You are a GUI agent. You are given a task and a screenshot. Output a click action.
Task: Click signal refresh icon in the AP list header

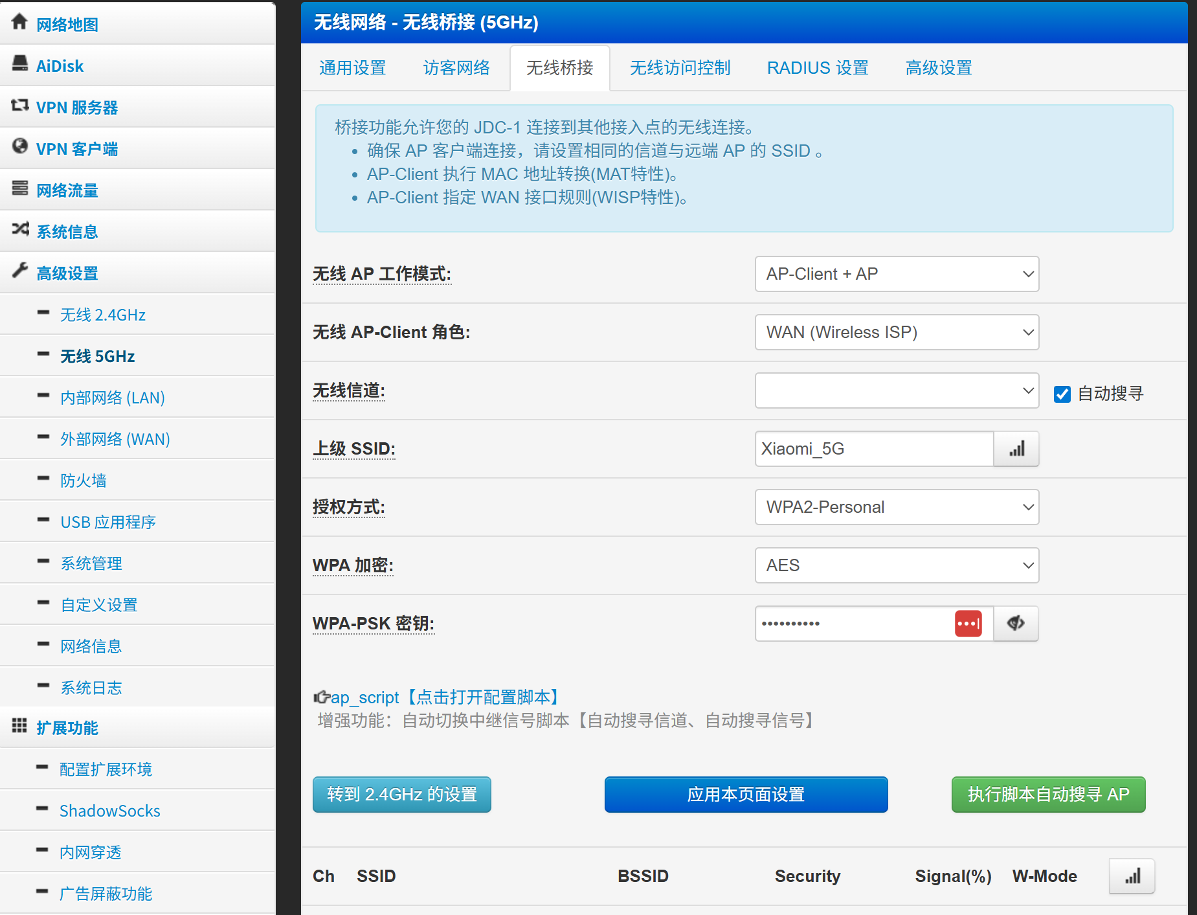tap(1132, 876)
